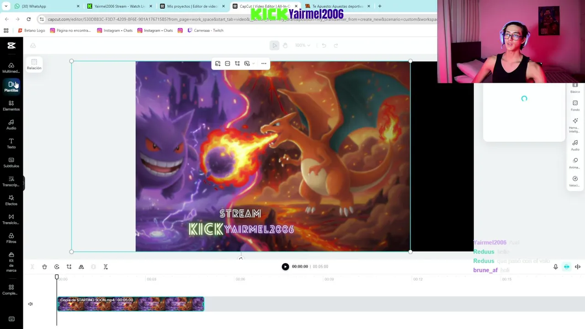Image resolution: width=585 pixels, height=329 pixels.
Task: Click the split clip icon in timeline toolbar
Action: (x=32, y=267)
